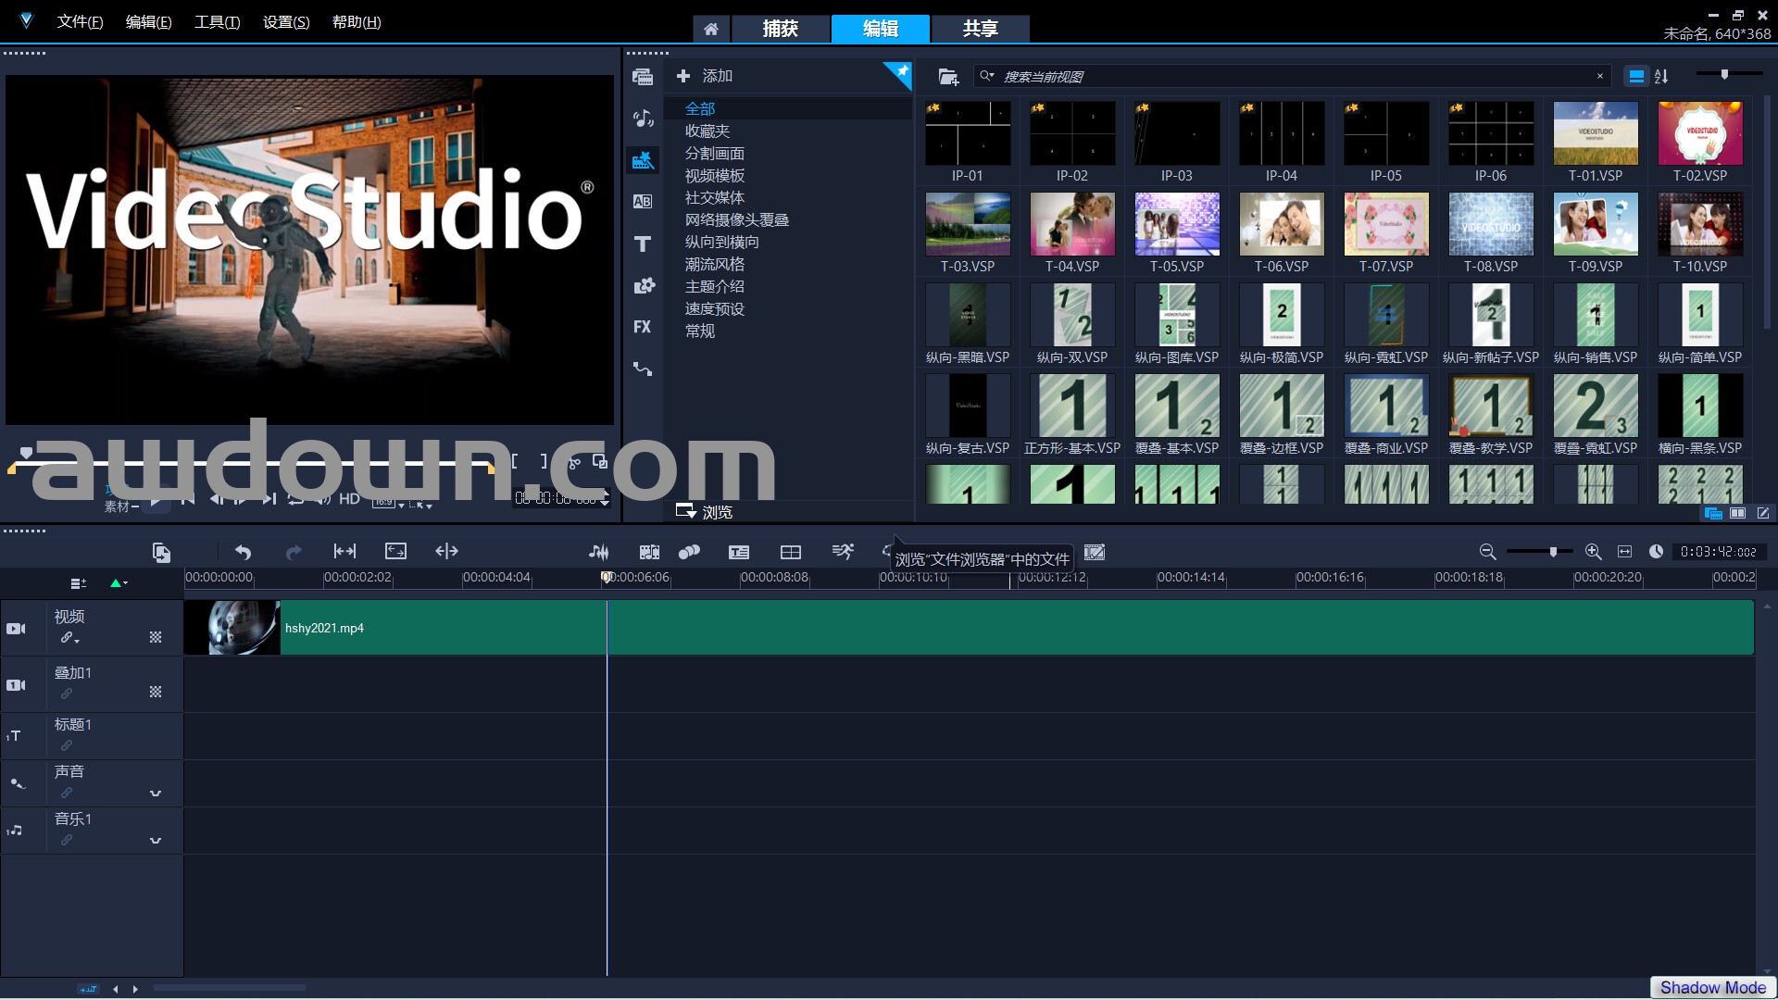Expand the Voice (声音) track chevron
The image size is (1778, 1000).
click(156, 794)
